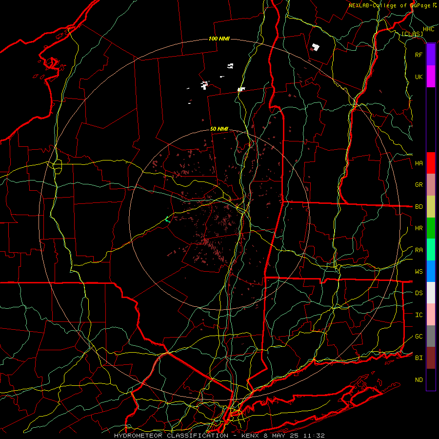
Task: Click the IC legend label
Action: click(x=419, y=315)
